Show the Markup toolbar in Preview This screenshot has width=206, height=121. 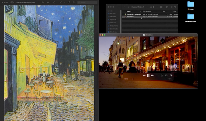pyautogui.click(x=61, y=2)
